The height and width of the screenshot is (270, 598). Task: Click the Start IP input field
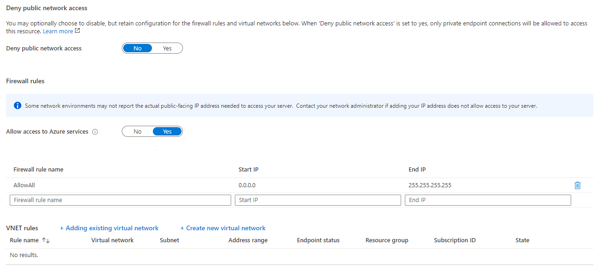pos(318,200)
